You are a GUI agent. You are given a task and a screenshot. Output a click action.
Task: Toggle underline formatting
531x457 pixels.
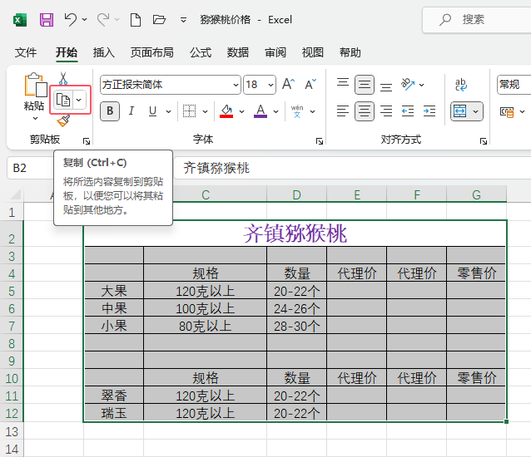pos(153,111)
